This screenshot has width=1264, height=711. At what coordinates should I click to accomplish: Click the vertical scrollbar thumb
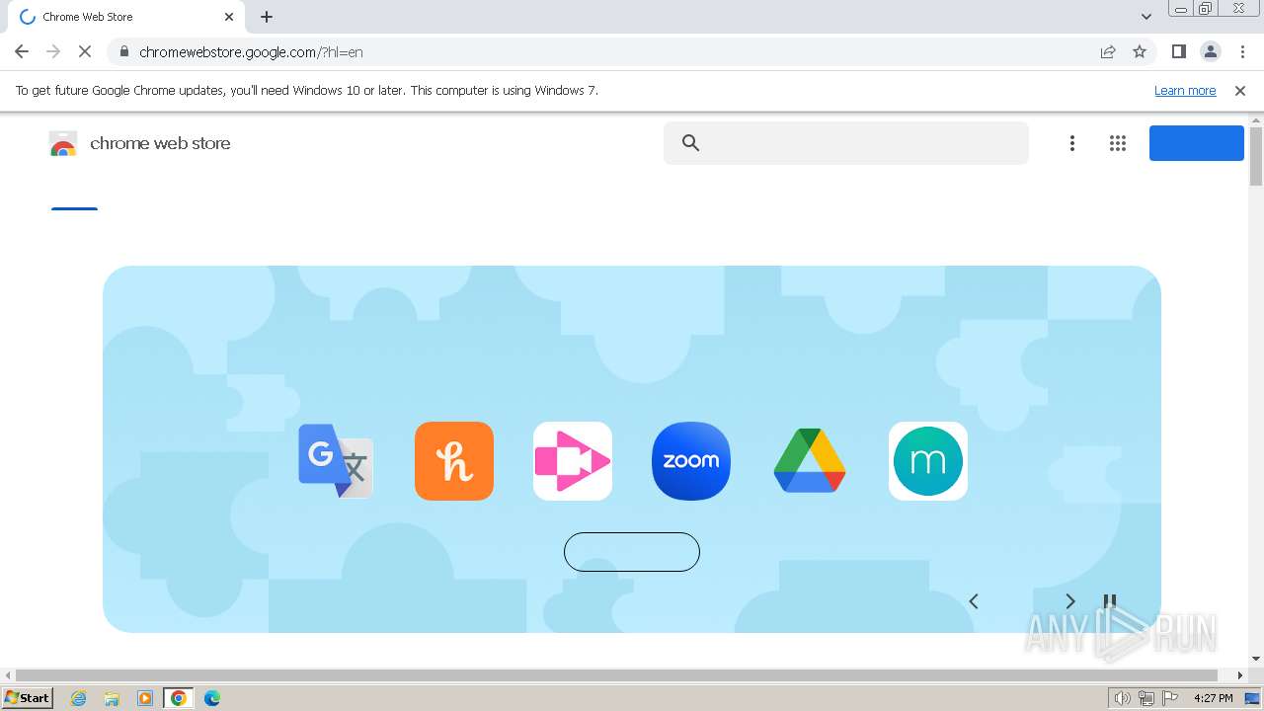tap(1256, 156)
